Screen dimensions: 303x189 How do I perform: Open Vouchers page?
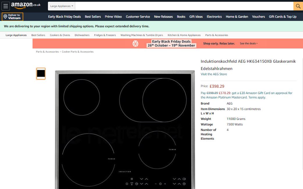click(x=258, y=17)
